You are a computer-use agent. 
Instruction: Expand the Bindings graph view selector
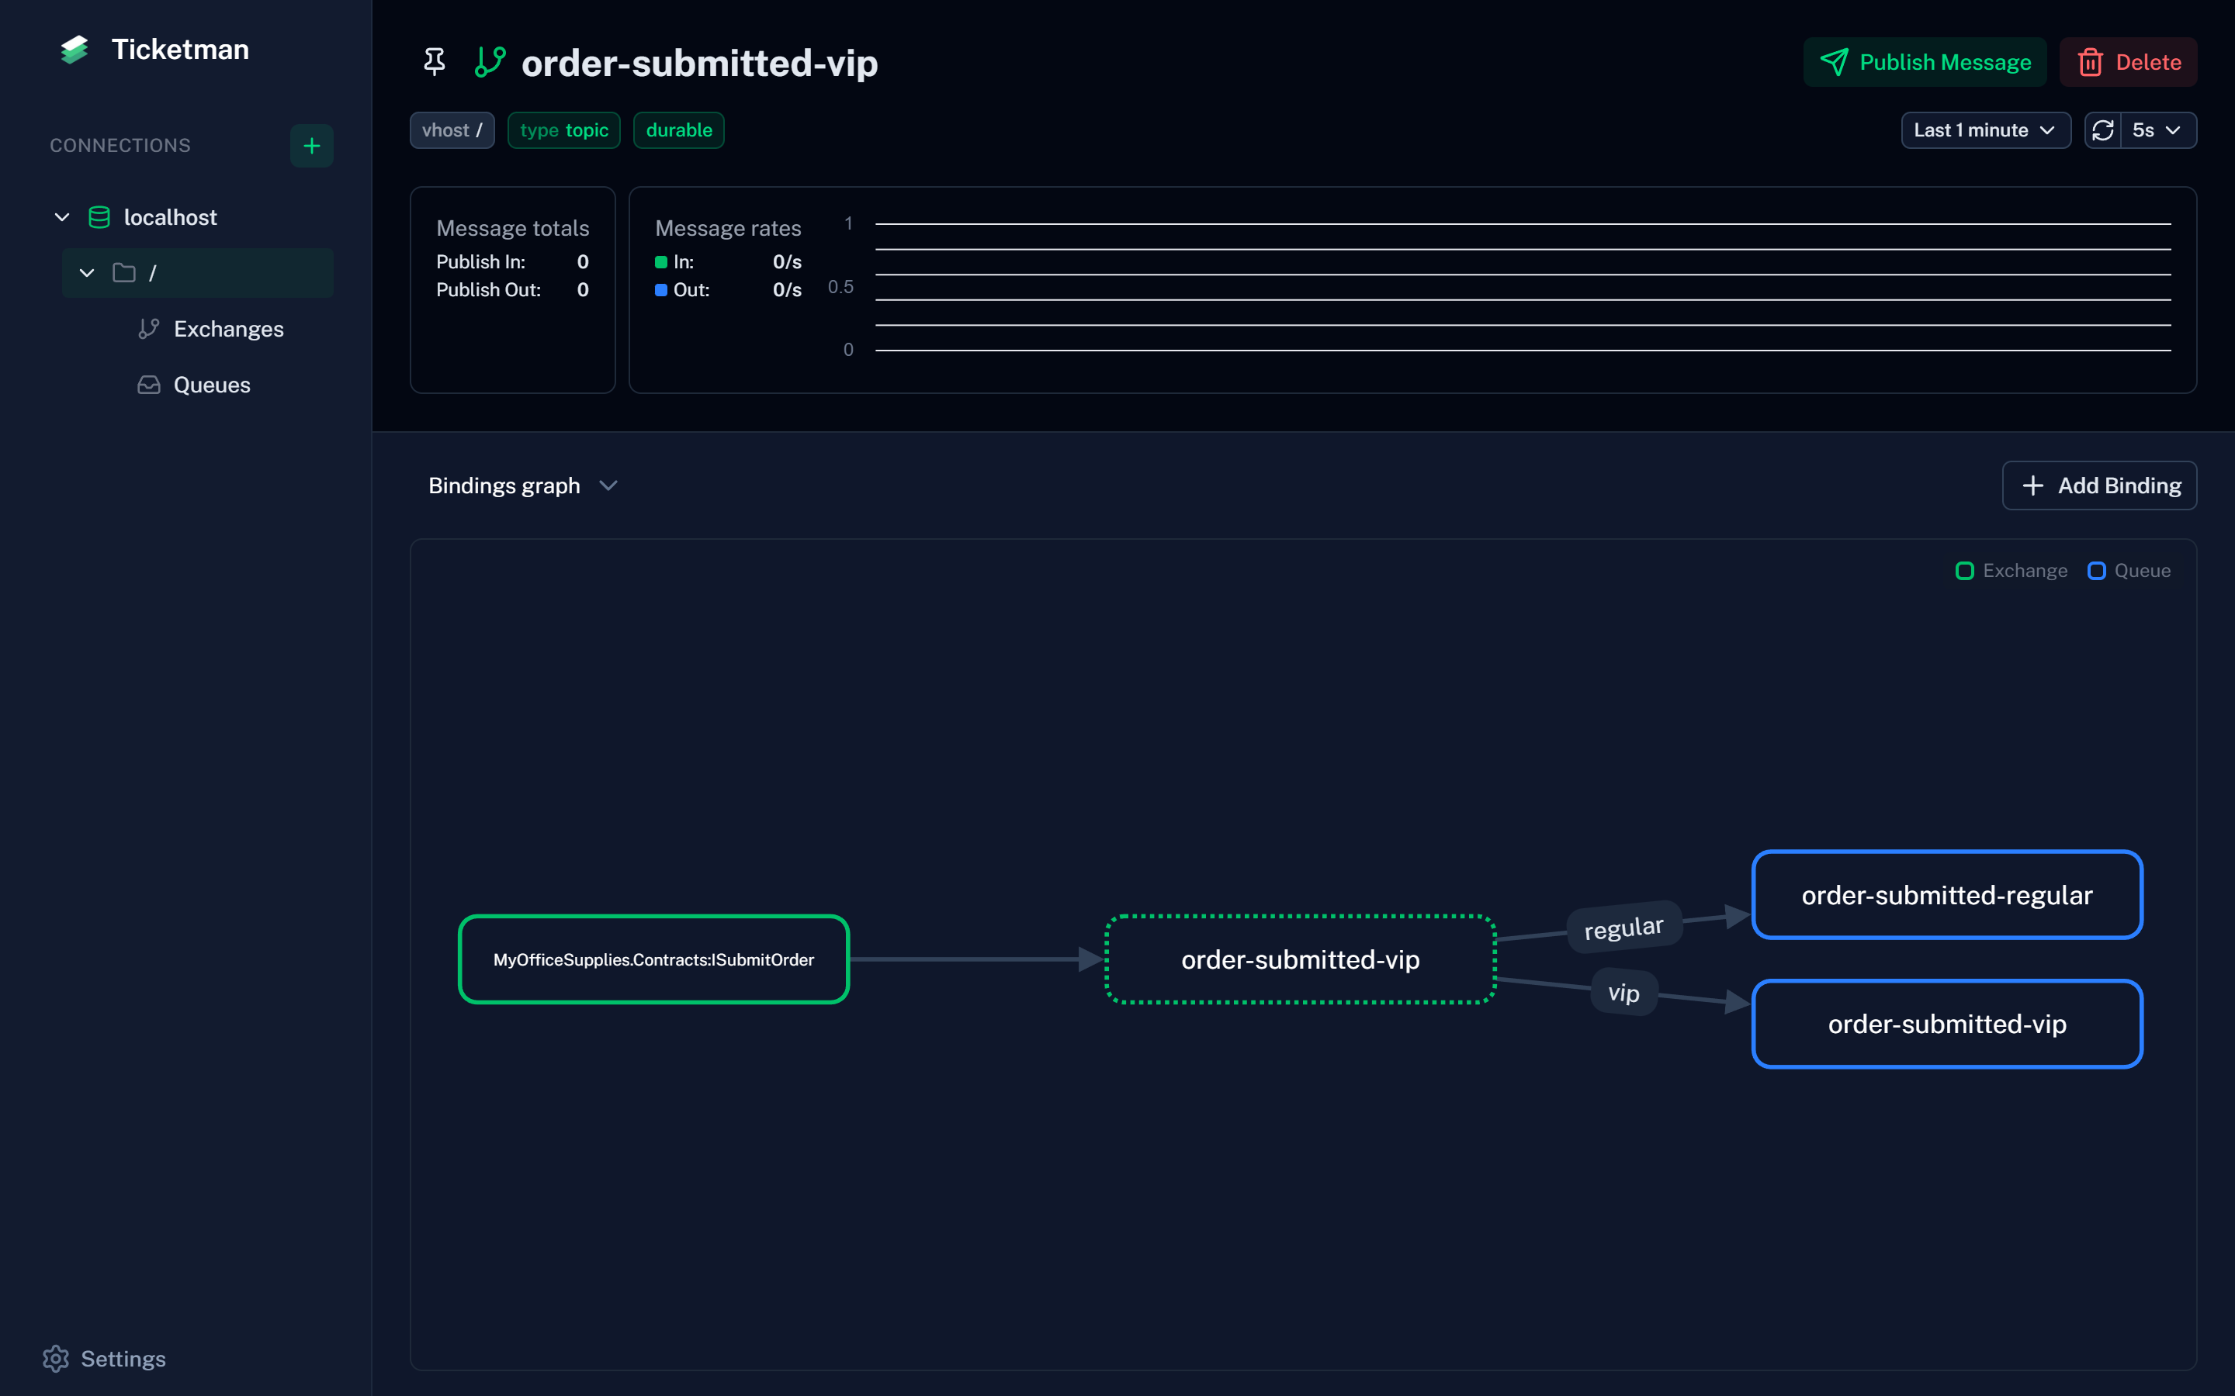coord(523,485)
